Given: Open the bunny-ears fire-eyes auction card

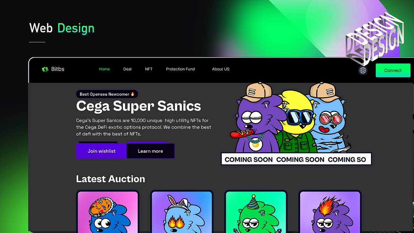Looking at the screenshot, I should coord(182,211).
